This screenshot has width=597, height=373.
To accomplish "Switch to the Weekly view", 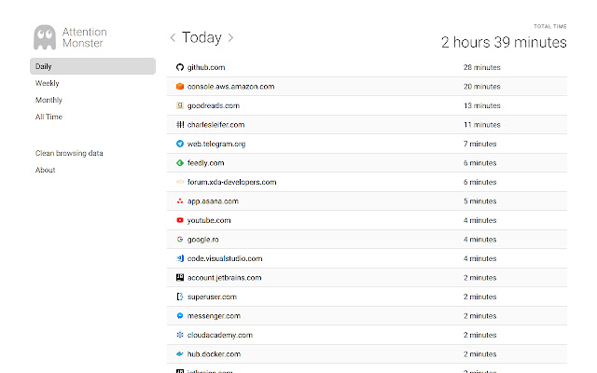I will tap(48, 83).
